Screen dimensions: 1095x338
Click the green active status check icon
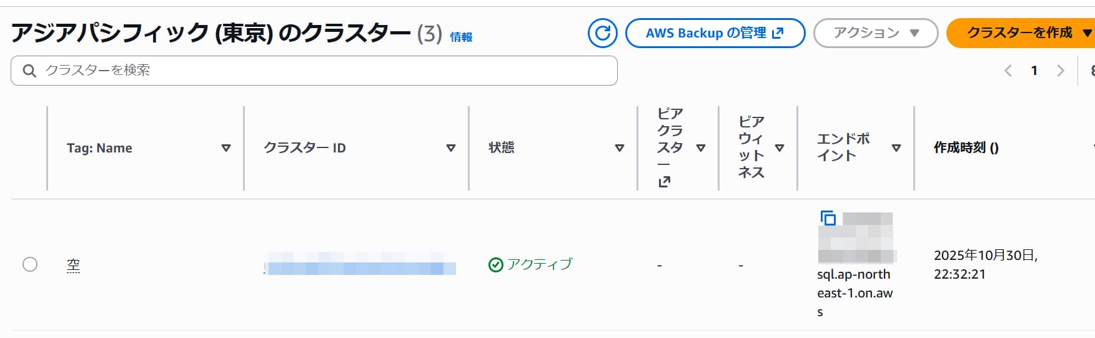495,265
